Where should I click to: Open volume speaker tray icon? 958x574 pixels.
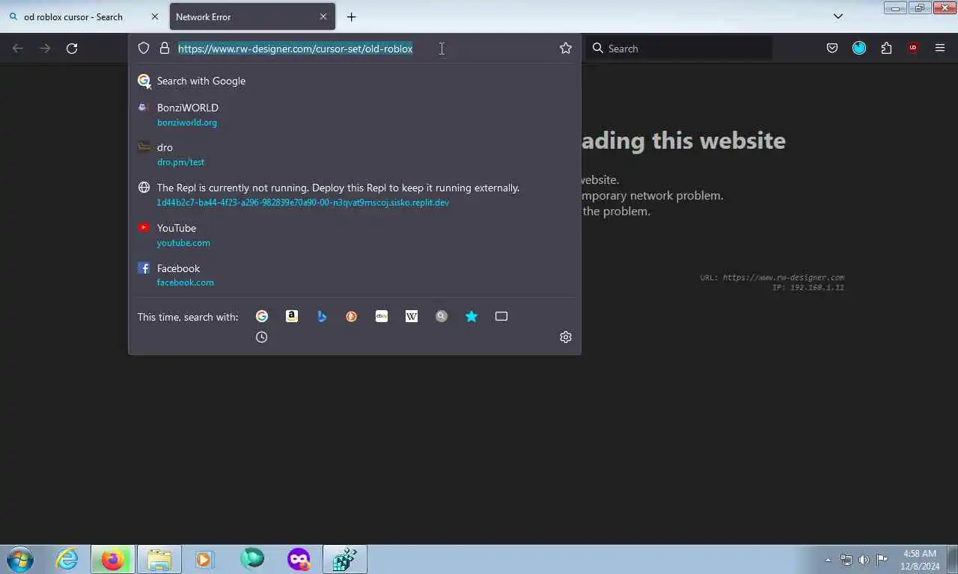point(864,560)
